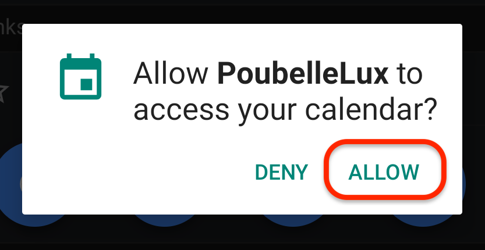
Task: Click empty white area under calendar icon
Action: point(80,155)
